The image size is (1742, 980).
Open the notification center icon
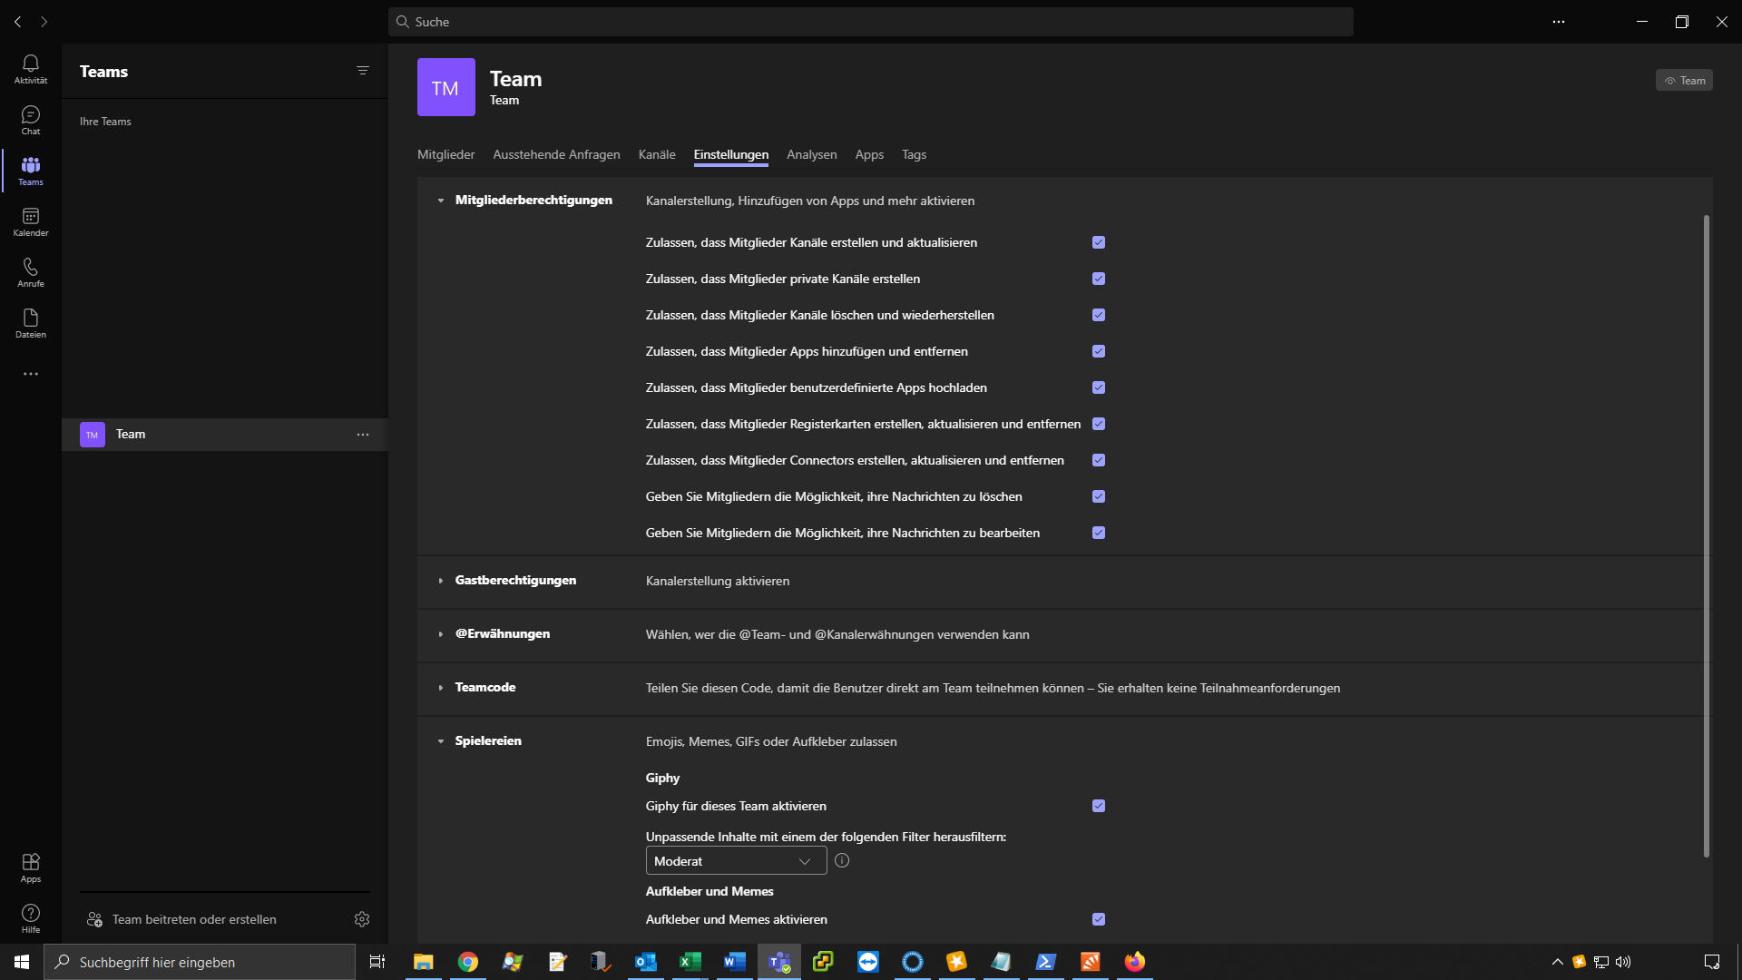click(x=1712, y=962)
